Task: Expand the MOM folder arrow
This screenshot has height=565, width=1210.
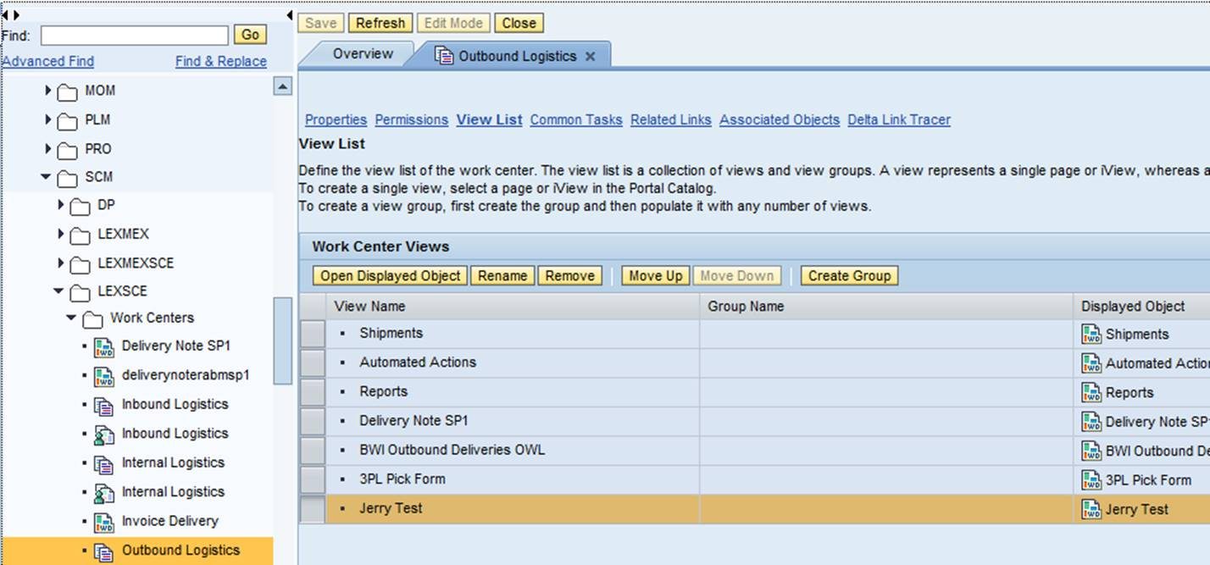Action: tap(48, 91)
